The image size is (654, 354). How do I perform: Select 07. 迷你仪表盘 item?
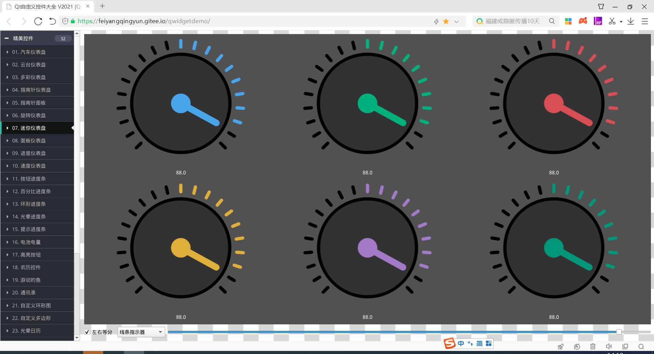click(37, 128)
